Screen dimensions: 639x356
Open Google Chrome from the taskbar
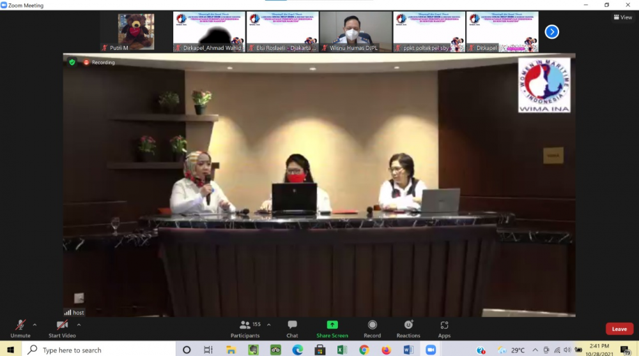[364, 350]
